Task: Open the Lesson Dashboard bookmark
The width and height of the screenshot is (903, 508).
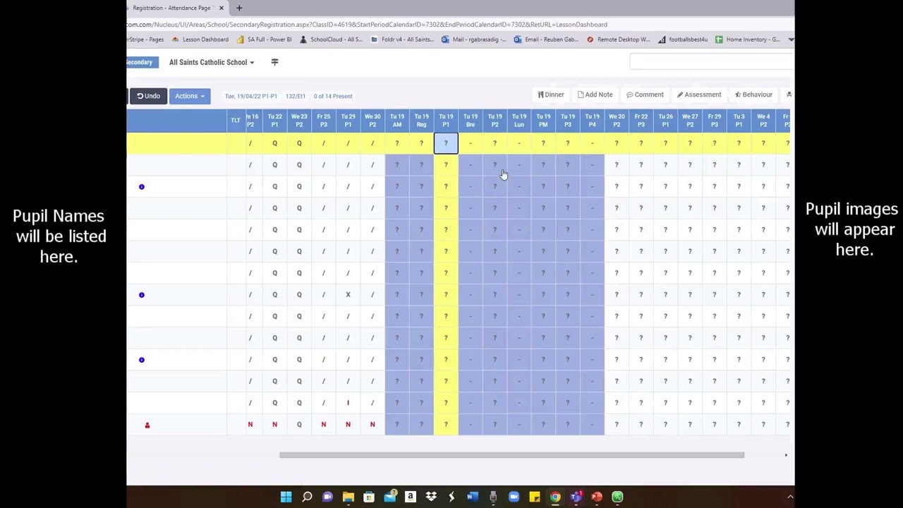Action: [200, 40]
